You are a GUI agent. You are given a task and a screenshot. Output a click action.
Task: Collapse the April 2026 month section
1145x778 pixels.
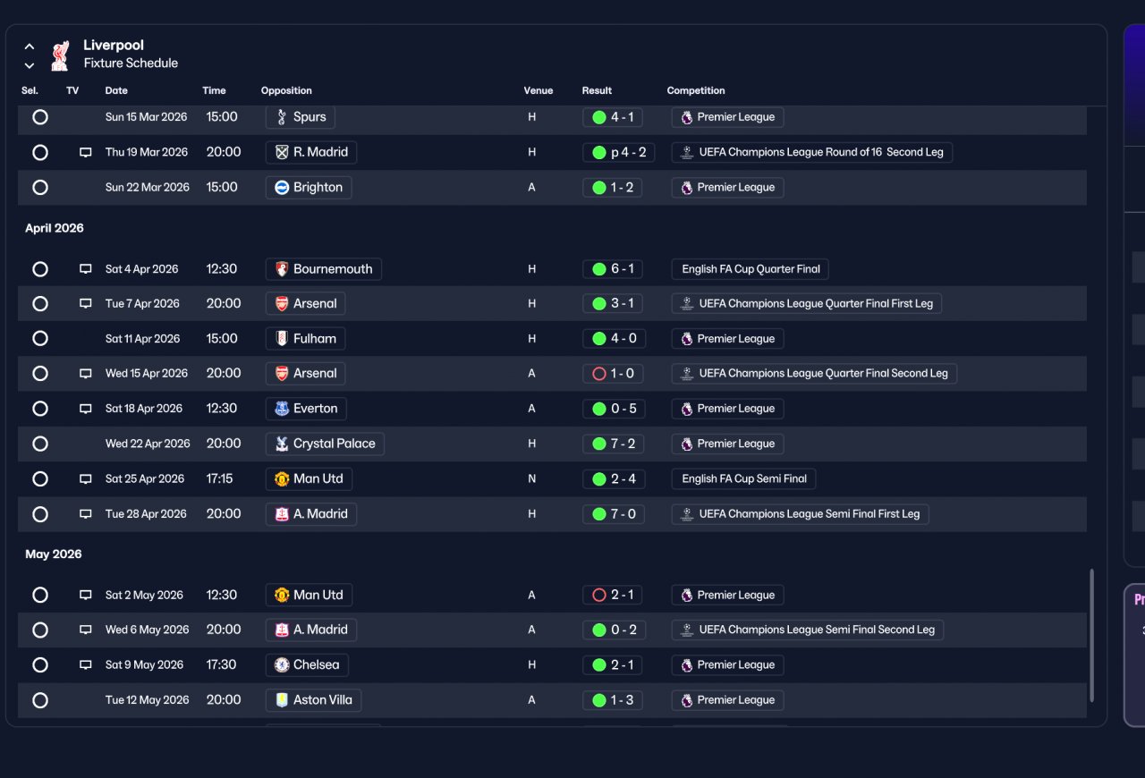[55, 228]
